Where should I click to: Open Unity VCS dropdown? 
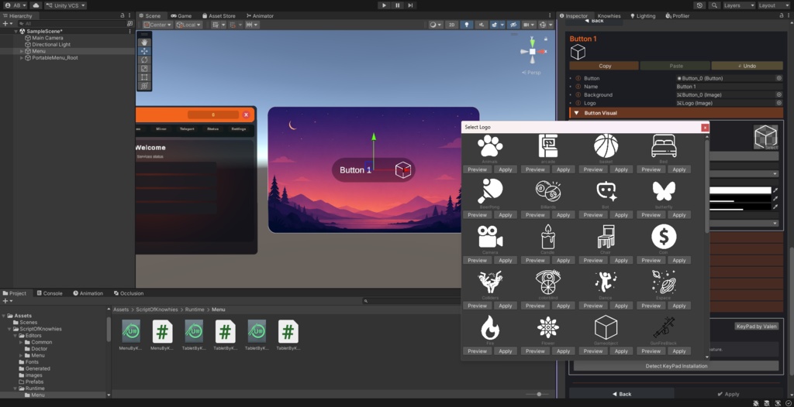click(65, 5)
